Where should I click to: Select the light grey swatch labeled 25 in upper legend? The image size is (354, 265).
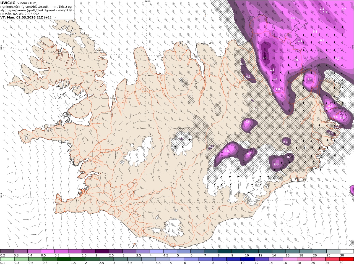pyautogui.click(x=333, y=251)
